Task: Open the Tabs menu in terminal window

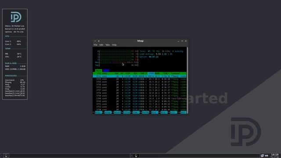Action: coord(108,45)
